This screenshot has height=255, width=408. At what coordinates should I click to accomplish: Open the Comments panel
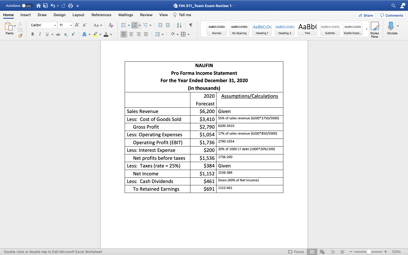[391, 15]
